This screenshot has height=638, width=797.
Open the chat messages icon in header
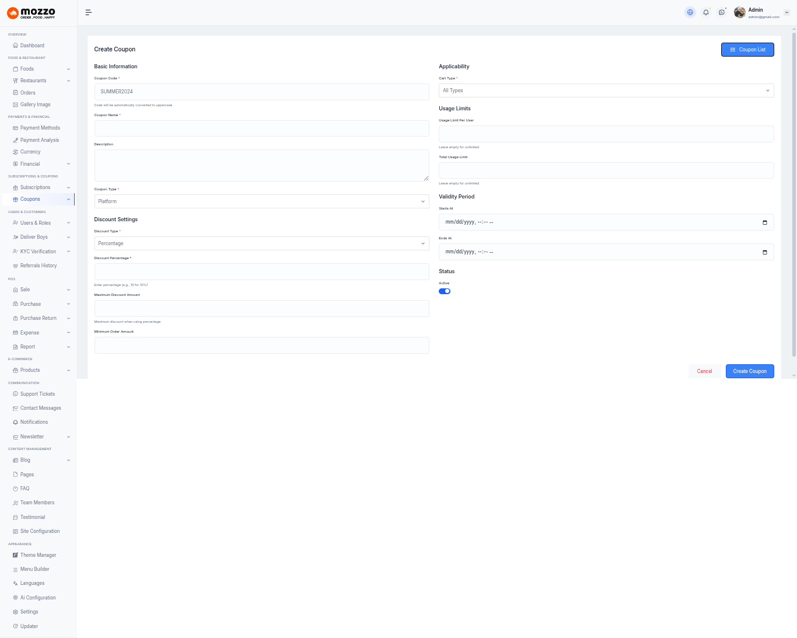pos(722,12)
